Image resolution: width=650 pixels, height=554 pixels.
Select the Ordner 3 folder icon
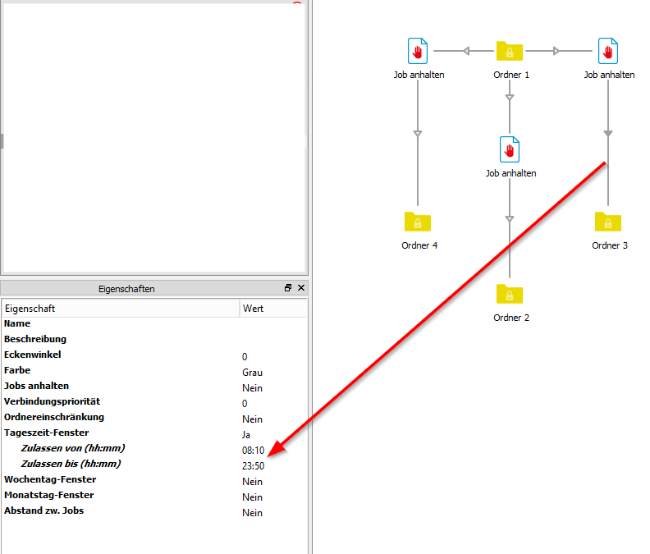coord(608,222)
